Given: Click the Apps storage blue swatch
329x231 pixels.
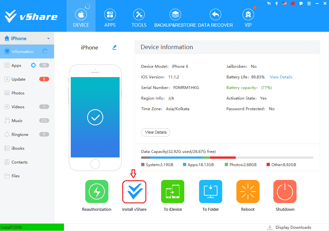Looking at the screenshot, I should tap(185, 164).
